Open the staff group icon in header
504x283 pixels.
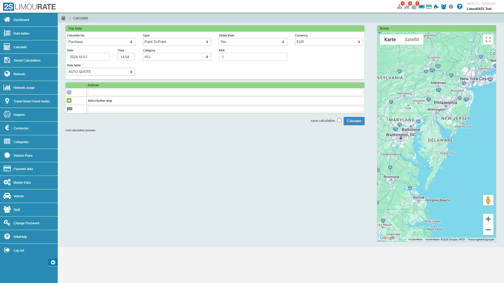click(444, 7)
